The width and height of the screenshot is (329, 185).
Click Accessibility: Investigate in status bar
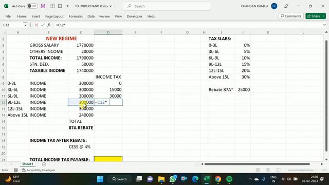point(39,170)
